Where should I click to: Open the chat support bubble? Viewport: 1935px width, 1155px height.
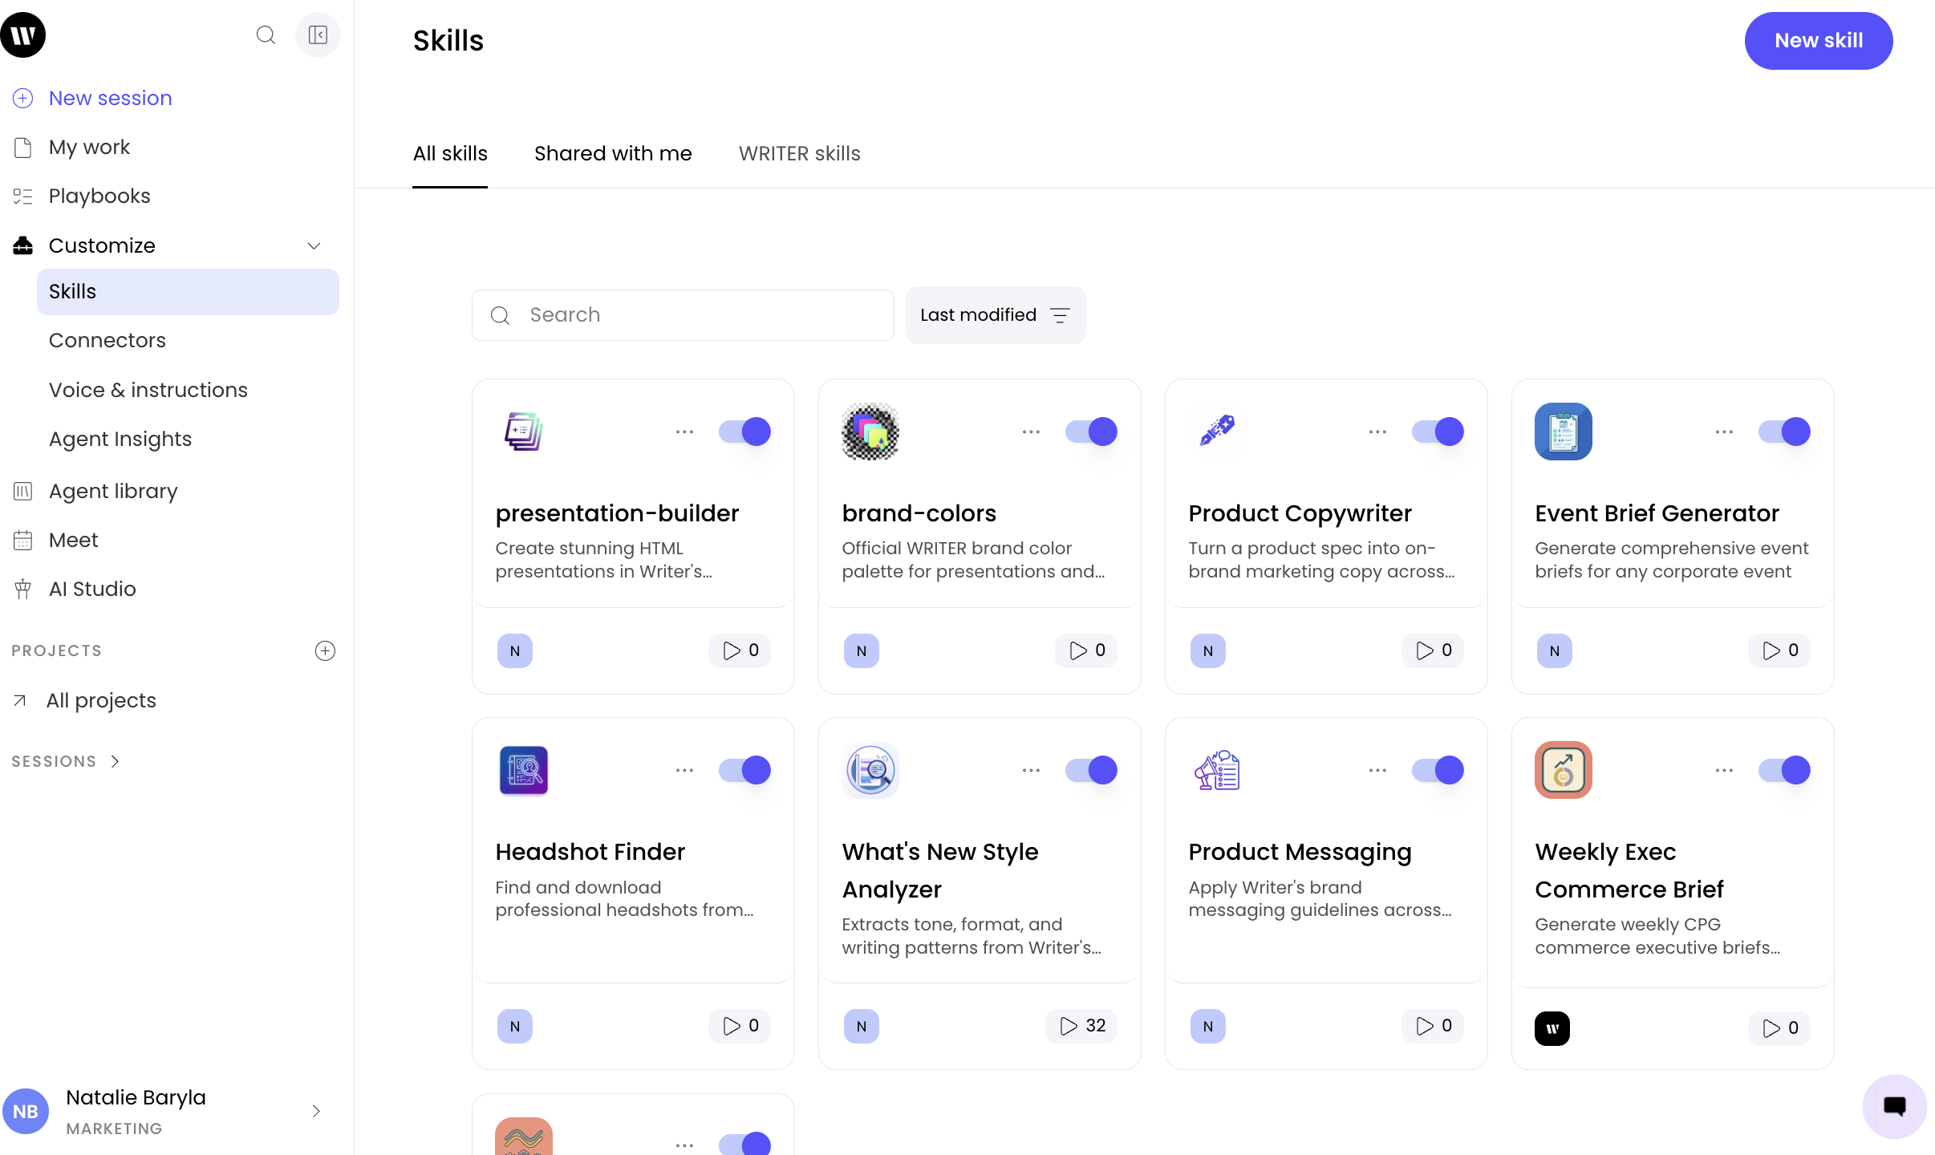click(1895, 1107)
